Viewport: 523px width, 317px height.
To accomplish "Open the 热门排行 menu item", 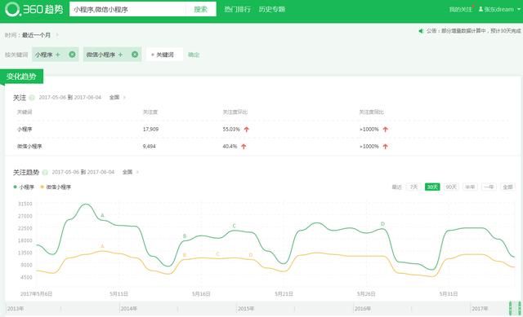I will click(238, 9).
